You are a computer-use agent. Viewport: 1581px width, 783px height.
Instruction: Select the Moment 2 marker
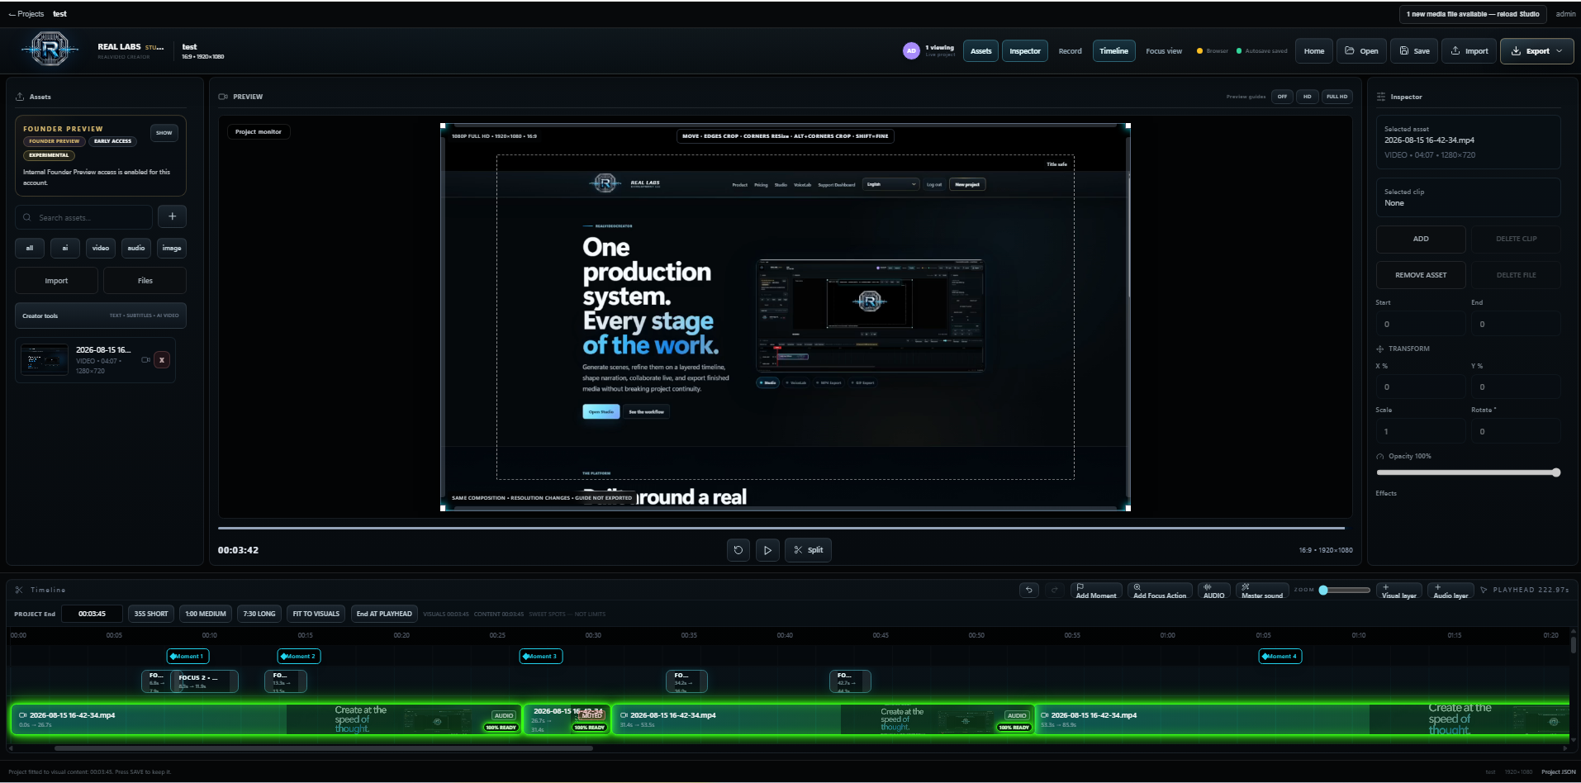click(299, 656)
